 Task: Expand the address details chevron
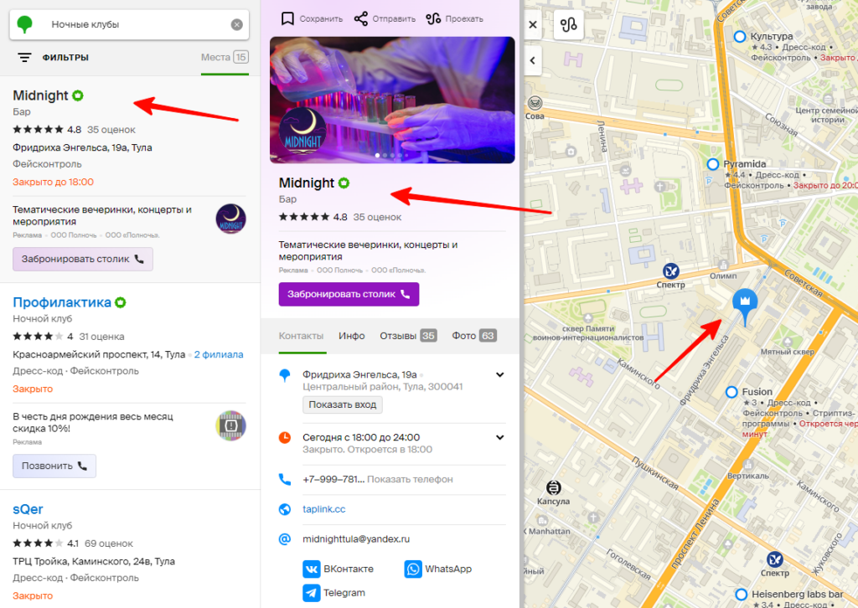click(x=499, y=375)
